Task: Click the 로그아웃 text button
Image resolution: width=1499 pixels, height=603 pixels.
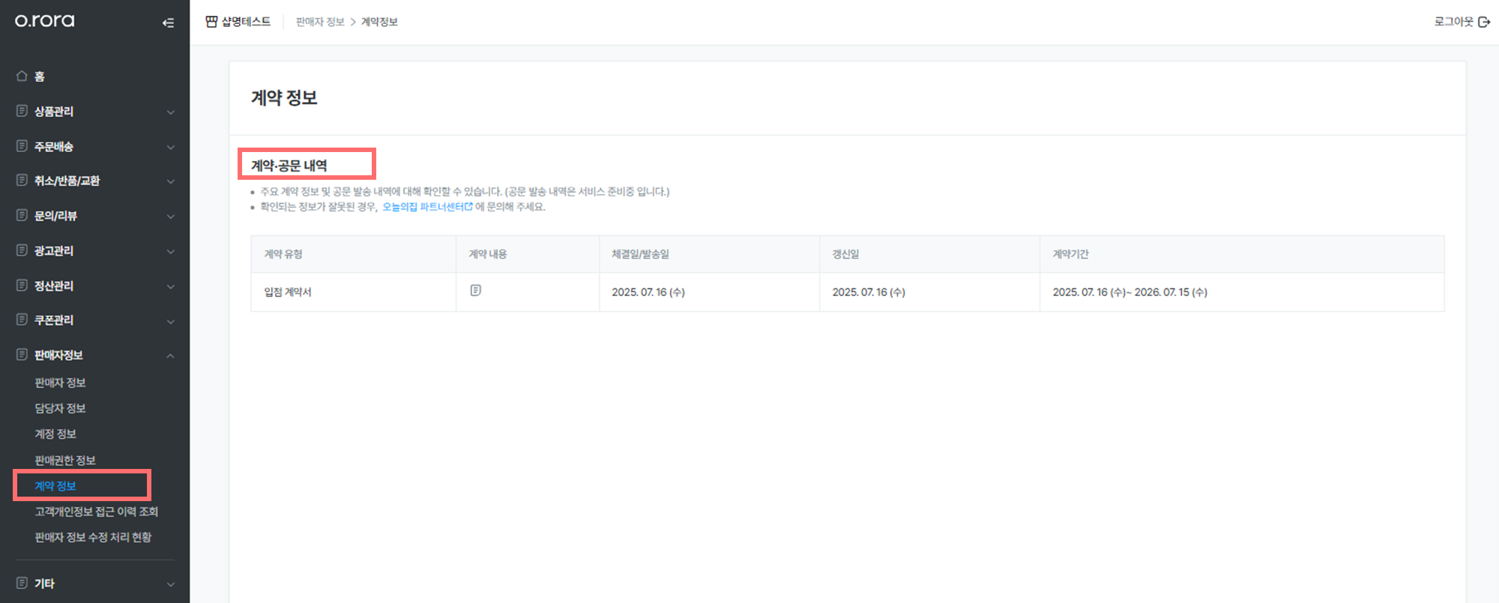Action: (1454, 22)
